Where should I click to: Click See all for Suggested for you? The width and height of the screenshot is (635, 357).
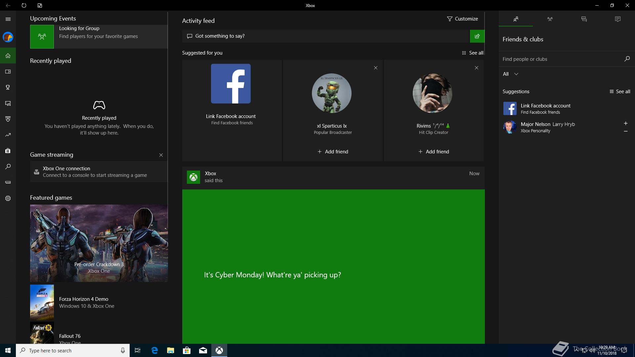point(473,53)
